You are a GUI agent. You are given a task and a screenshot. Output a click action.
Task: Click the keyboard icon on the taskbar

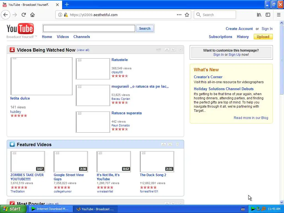[243, 209]
